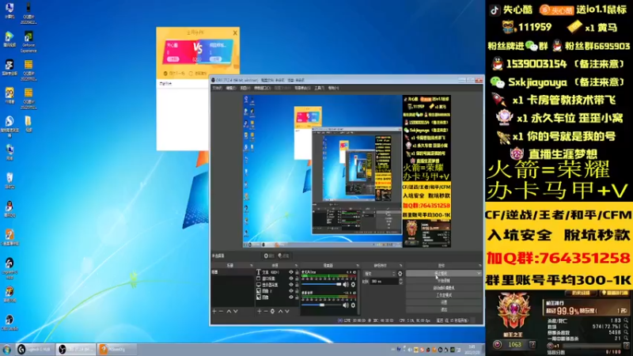
Task: Increase the transition duration with the stepper arrows
Action: click(400, 280)
